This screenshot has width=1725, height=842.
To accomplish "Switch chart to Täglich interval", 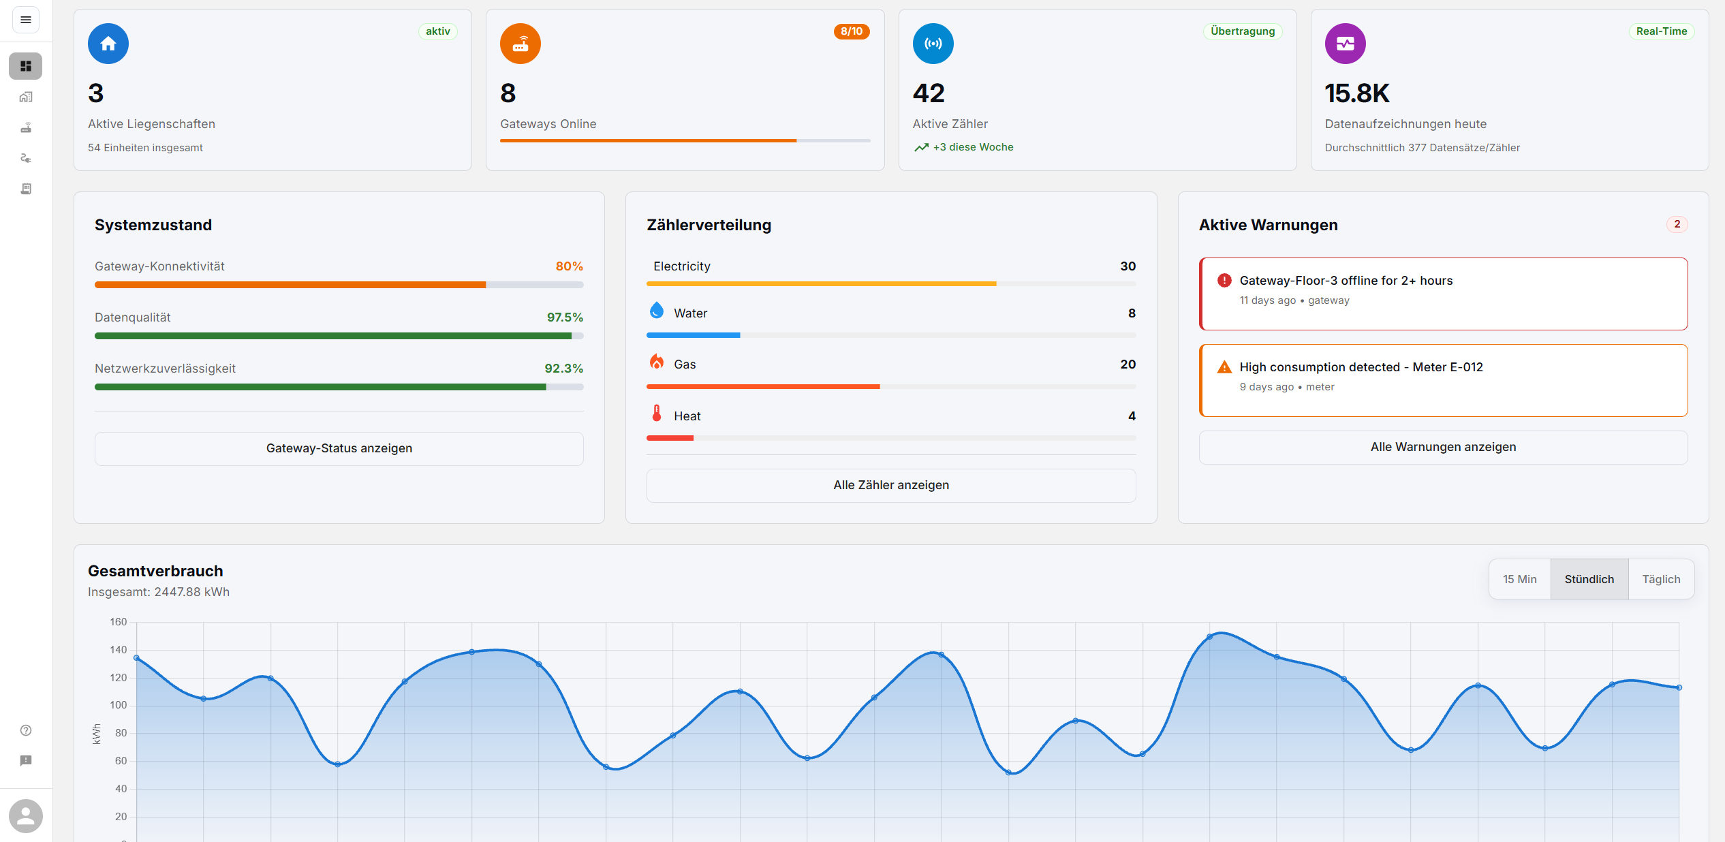I will pyautogui.click(x=1660, y=579).
